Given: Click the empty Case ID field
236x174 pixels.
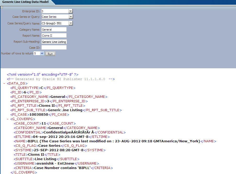Looking at the screenshot, I should [54, 47].
